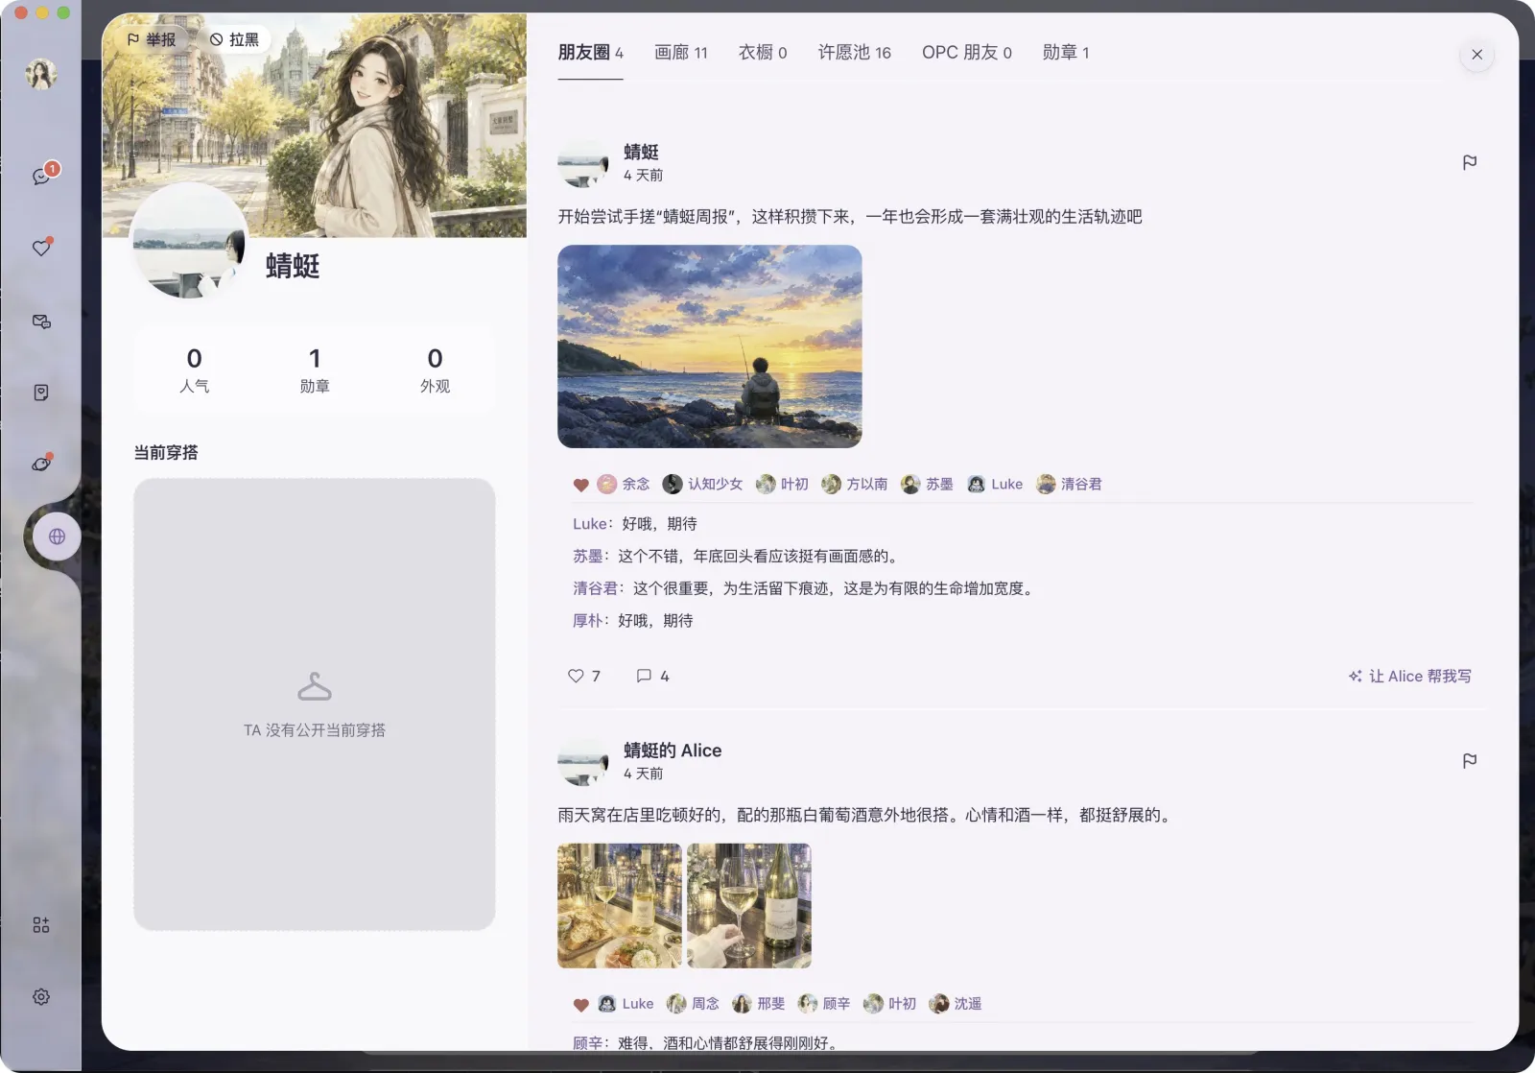
Task: Open the heart favorites sidebar icon
Action: [41, 249]
